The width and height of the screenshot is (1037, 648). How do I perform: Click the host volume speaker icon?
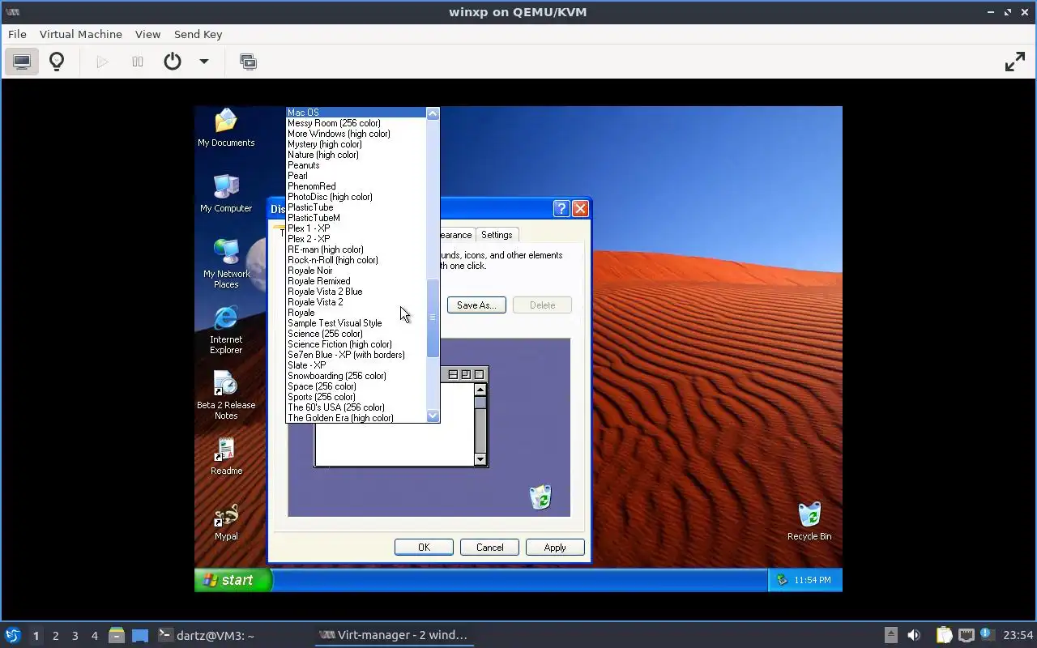tap(914, 636)
